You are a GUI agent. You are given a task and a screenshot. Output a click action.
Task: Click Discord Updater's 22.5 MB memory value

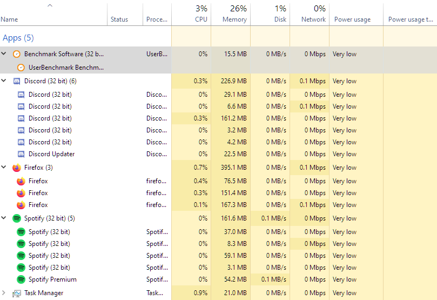click(x=236, y=154)
